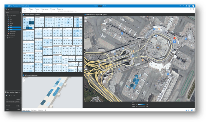Open the Gate Gantry canvas tab
Screen dimensions: 206x122
pyautogui.click(x=34, y=110)
